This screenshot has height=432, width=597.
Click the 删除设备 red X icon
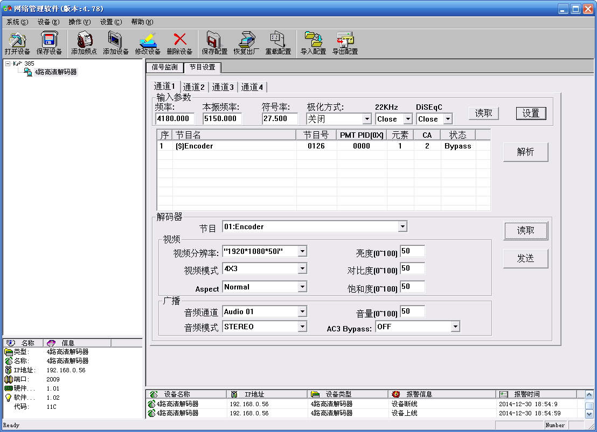[x=180, y=39]
